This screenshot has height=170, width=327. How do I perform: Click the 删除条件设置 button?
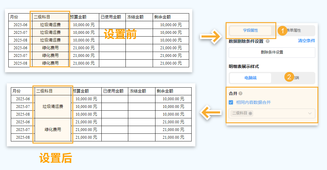click(x=272, y=52)
